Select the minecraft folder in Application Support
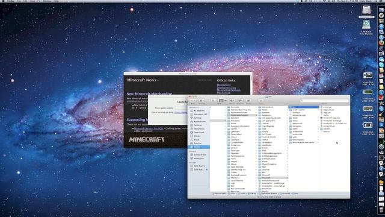The width and height of the screenshot is (385, 217). point(273,178)
